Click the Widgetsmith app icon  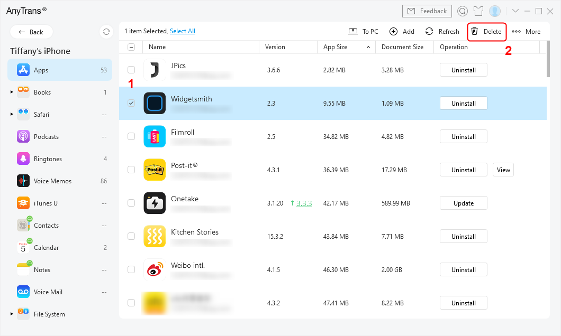tap(155, 104)
